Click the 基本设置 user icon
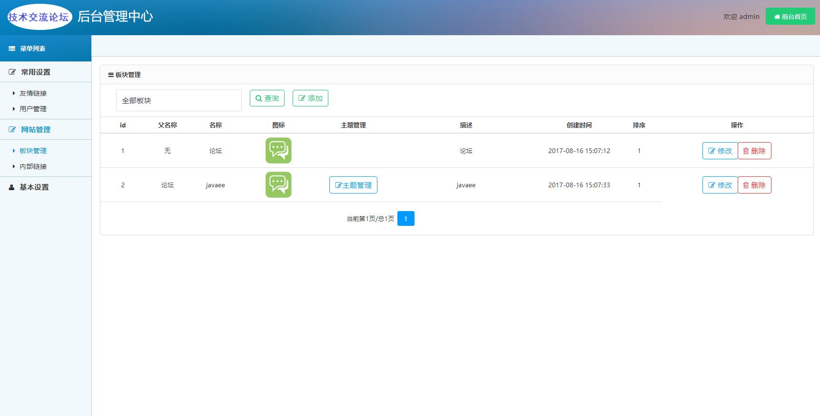 point(12,187)
